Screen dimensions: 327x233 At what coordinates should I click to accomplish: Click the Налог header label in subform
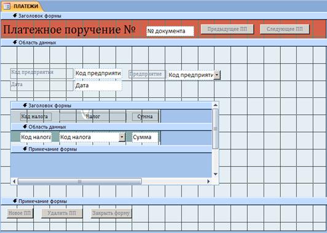[x=93, y=116]
